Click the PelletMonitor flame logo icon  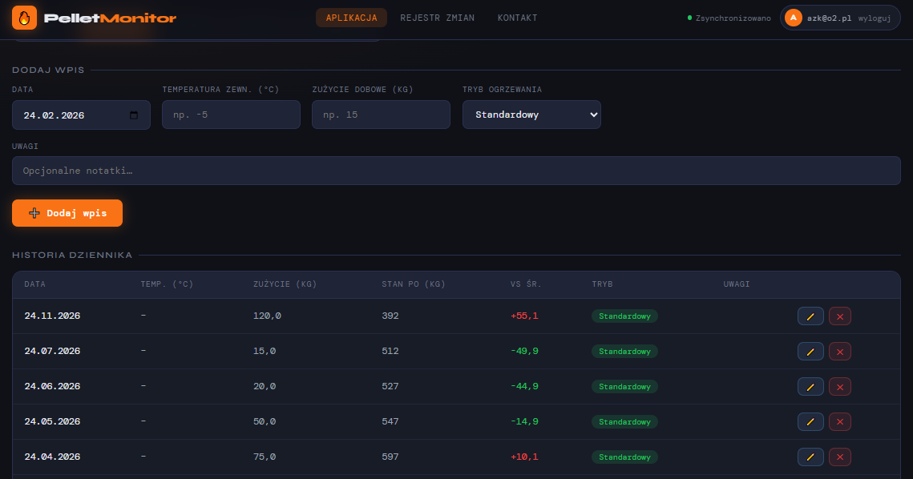(x=24, y=18)
